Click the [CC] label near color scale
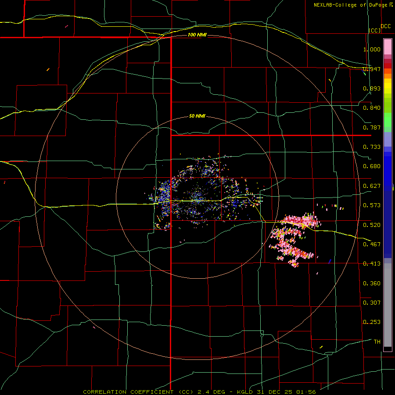Image resolution: width=395 pixels, height=395 pixels. point(375,30)
